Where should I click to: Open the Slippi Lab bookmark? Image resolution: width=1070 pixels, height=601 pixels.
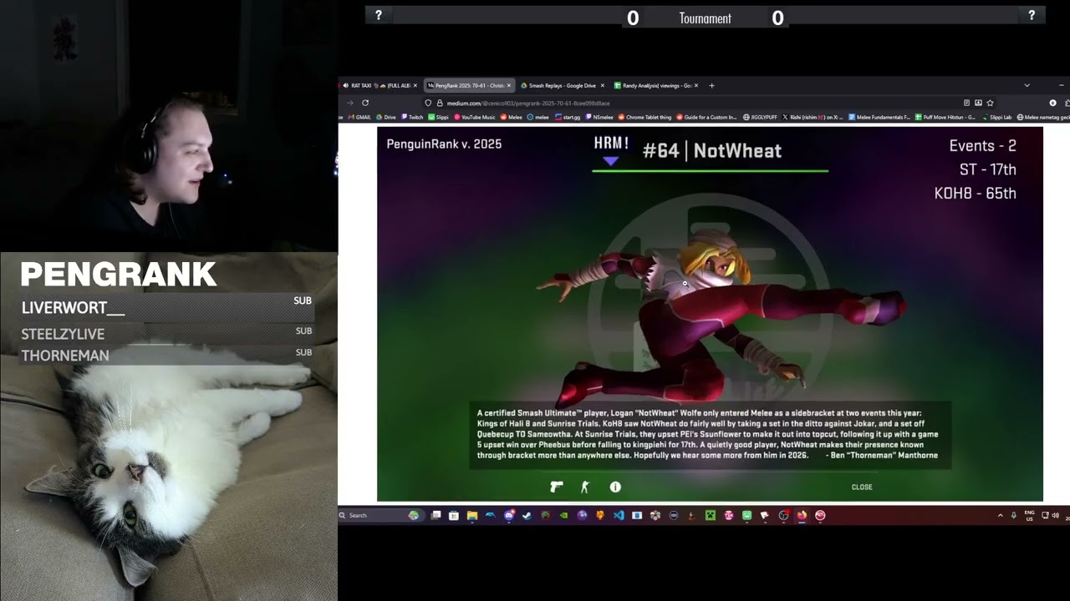tap(997, 117)
